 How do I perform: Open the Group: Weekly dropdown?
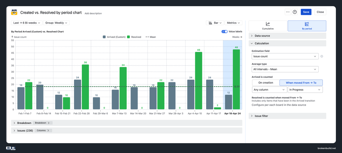(x=56, y=23)
